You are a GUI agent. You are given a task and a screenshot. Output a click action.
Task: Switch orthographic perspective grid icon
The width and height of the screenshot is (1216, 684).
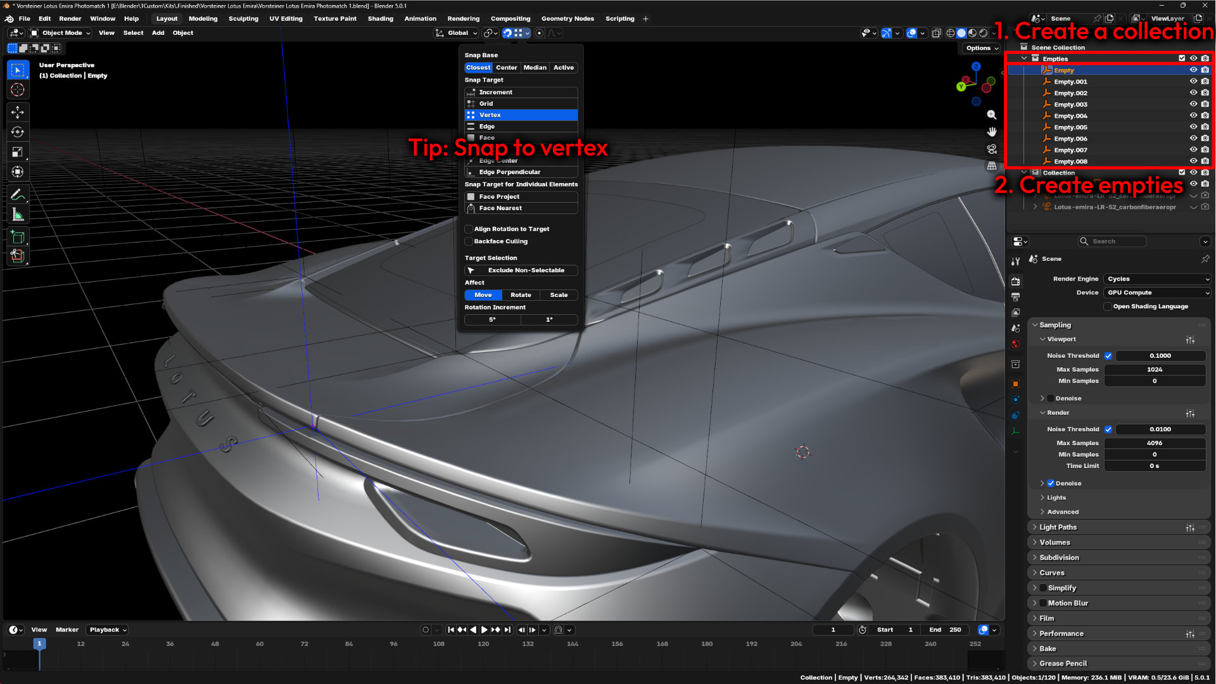coord(992,166)
